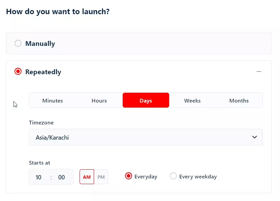280x201 pixels.
Task: Set the start time to PM
Action: pyautogui.click(x=101, y=177)
